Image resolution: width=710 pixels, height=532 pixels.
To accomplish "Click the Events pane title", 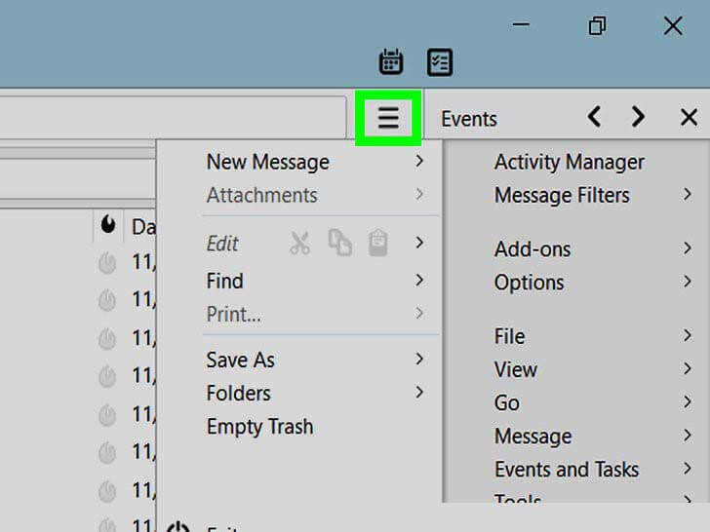I will [469, 119].
